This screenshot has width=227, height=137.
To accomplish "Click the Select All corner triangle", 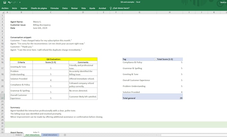I will 3,12.
